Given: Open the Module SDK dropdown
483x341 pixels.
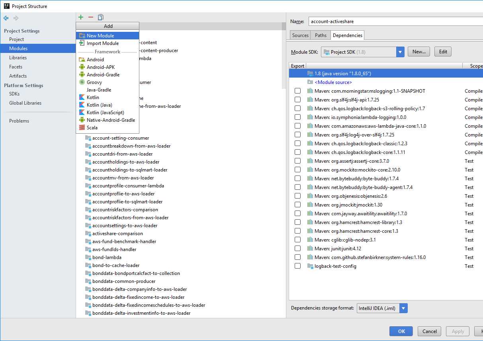Looking at the screenshot, I should [x=400, y=52].
